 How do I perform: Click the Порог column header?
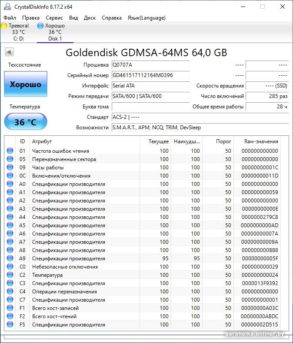218,141
